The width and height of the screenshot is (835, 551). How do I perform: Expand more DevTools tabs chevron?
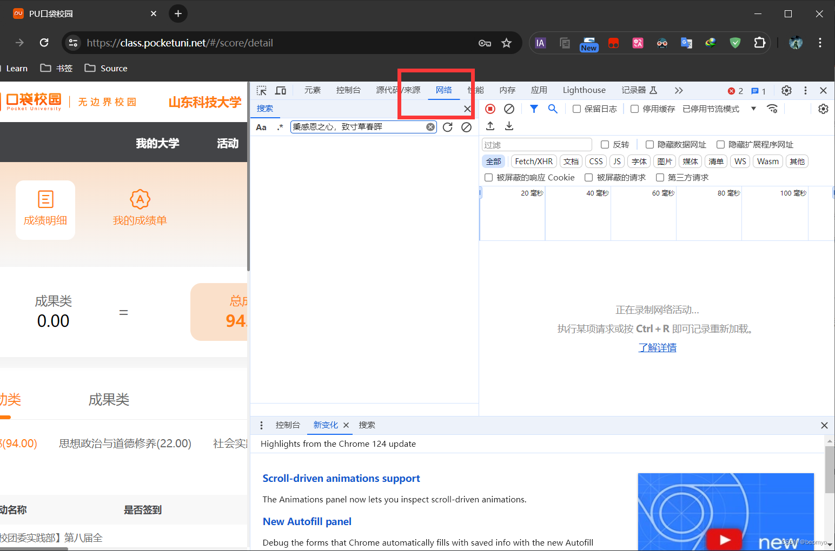tap(679, 90)
